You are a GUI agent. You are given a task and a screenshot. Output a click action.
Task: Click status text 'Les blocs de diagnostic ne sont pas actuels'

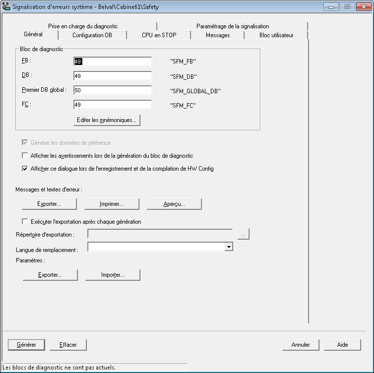tap(59, 367)
